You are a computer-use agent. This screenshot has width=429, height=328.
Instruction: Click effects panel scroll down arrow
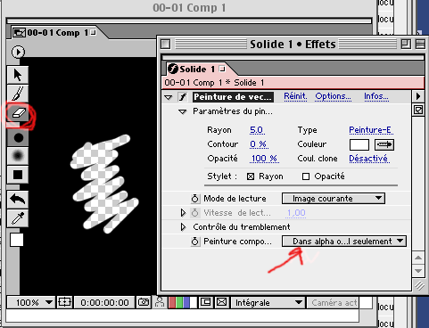(x=418, y=271)
